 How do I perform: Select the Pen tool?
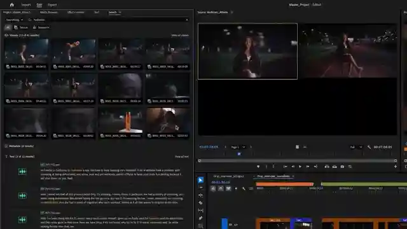click(x=201, y=218)
